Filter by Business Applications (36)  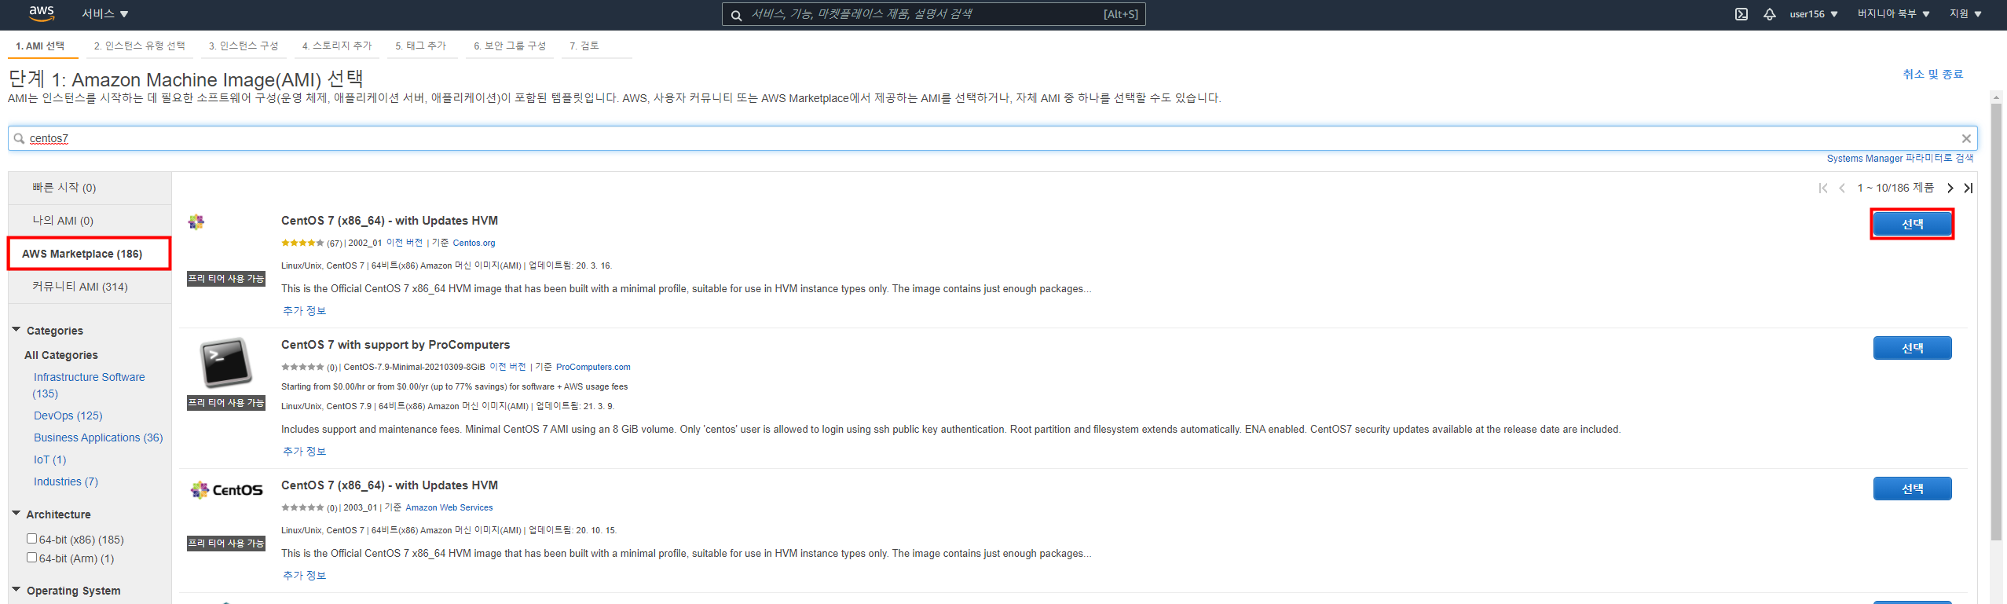tap(98, 437)
